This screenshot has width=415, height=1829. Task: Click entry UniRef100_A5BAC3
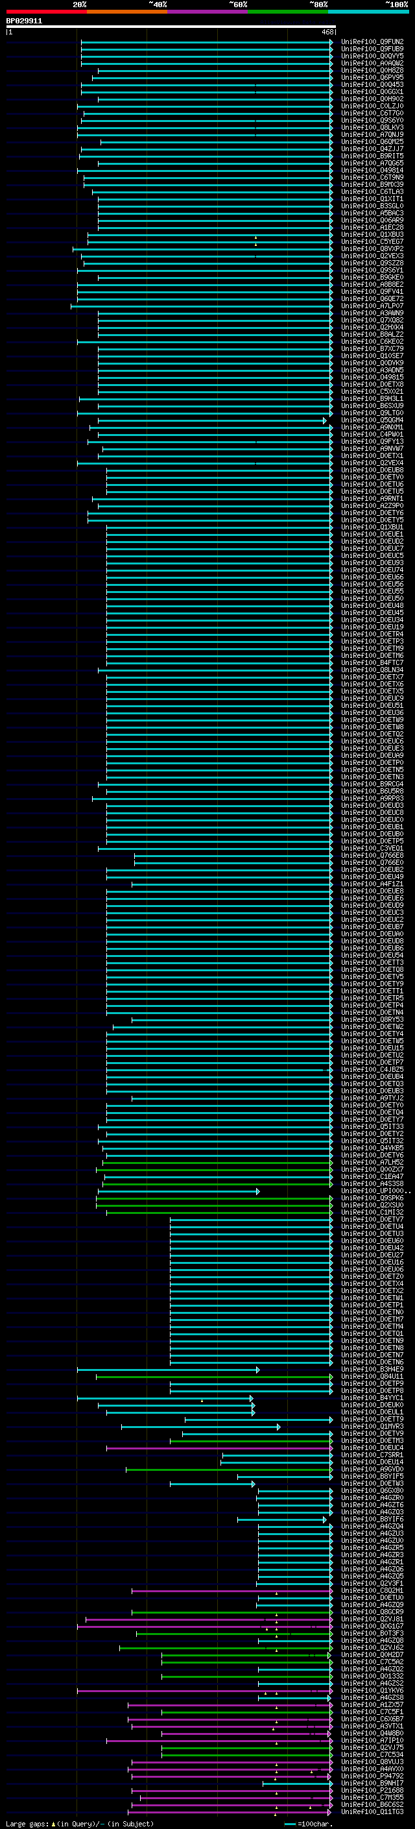coord(372,213)
